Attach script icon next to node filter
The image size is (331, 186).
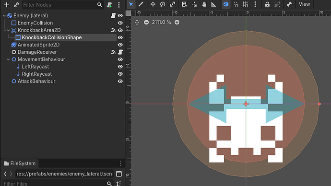point(109,5)
